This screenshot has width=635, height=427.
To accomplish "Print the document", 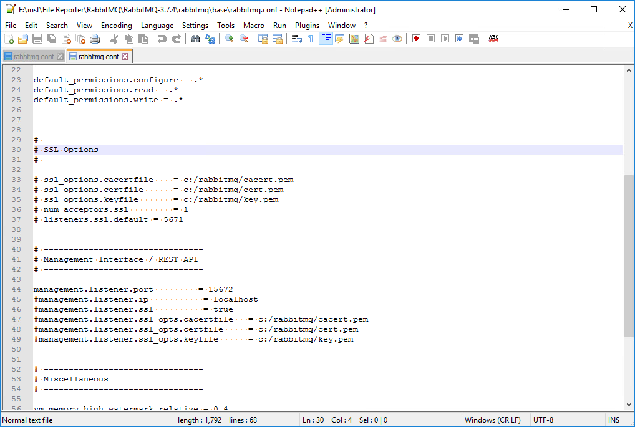I will click(94, 38).
